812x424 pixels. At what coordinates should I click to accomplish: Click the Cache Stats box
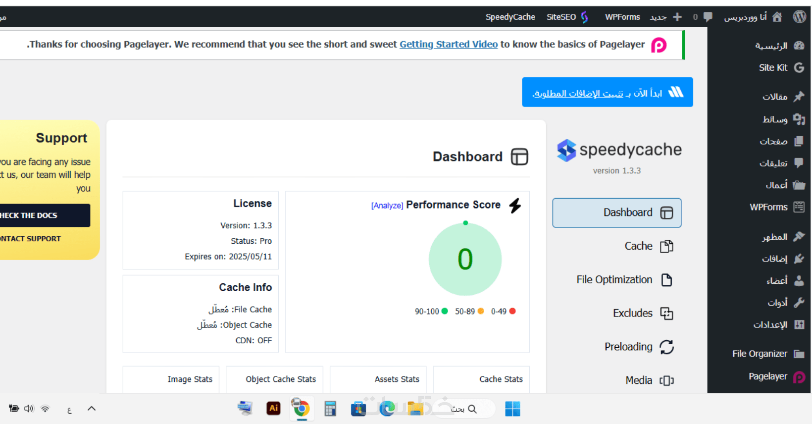tap(482, 379)
